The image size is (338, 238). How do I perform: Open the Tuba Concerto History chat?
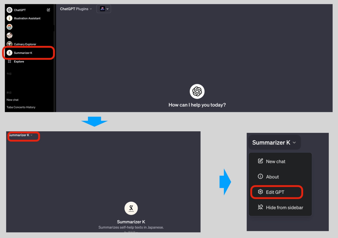coord(21,107)
